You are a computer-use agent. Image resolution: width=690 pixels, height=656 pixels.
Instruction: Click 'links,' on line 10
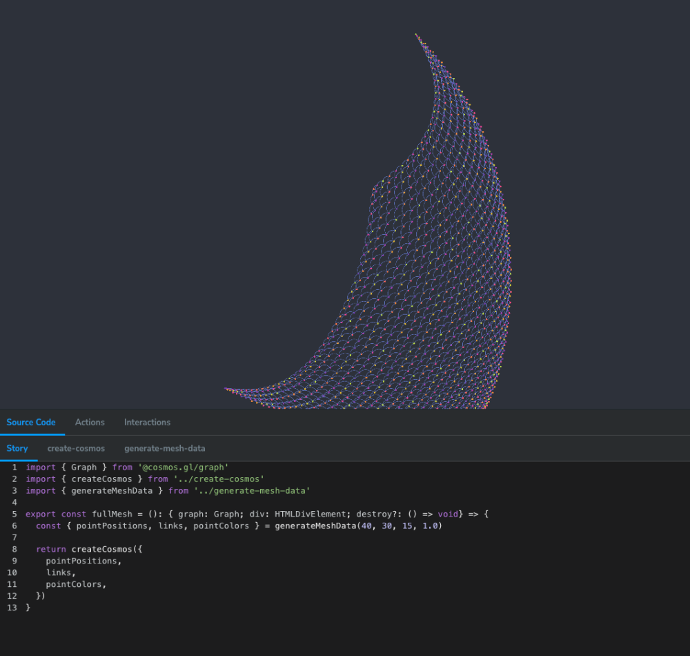(x=61, y=572)
